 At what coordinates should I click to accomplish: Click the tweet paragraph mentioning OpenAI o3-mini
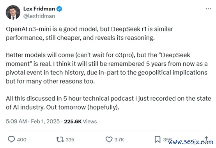click(89, 33)
